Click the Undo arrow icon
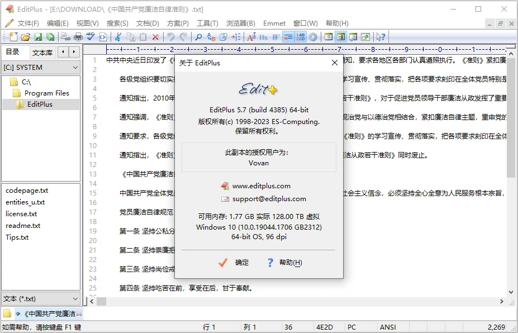Viewport: 518px width, 333px height. [170, 37]
